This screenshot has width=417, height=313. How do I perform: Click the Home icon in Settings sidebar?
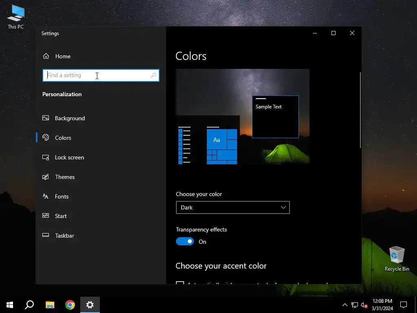click(46, 56)
